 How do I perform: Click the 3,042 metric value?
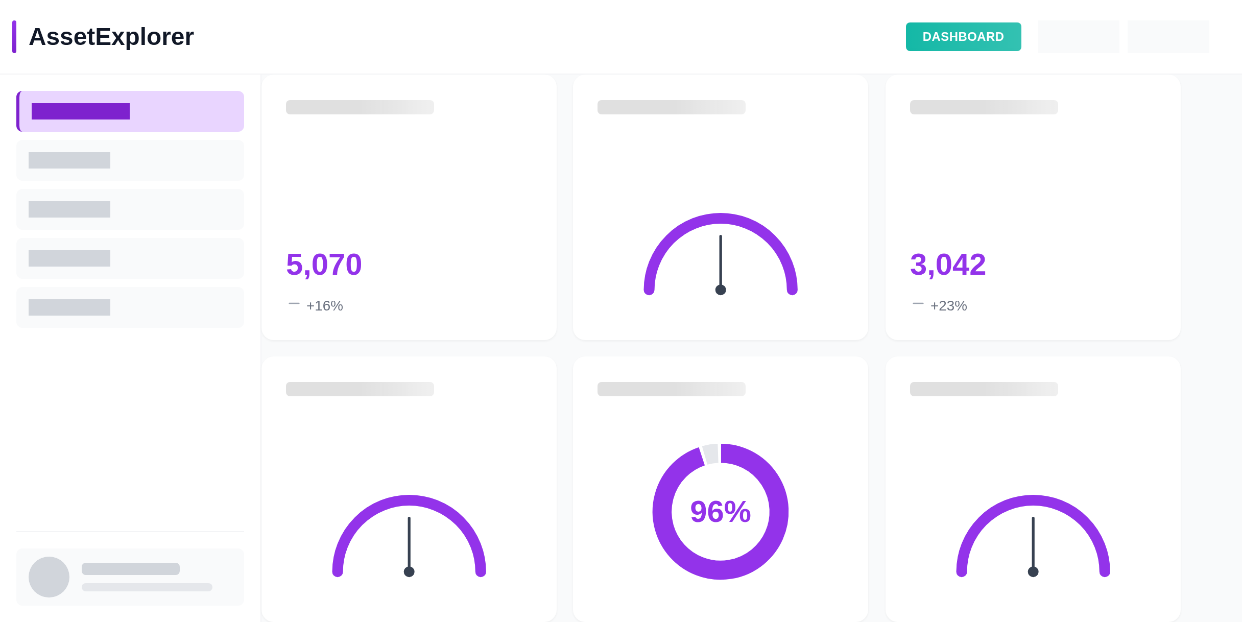click(948, 265)
